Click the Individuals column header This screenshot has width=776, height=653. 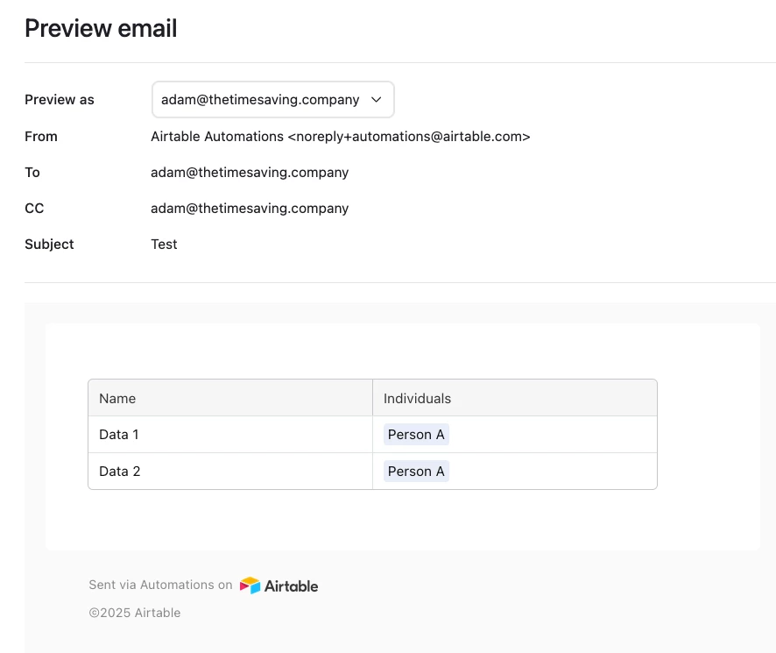click(x=515, y=398)
